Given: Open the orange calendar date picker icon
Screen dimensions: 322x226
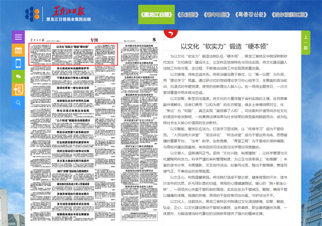Looking at the screenshot, I should coord(18,50).
